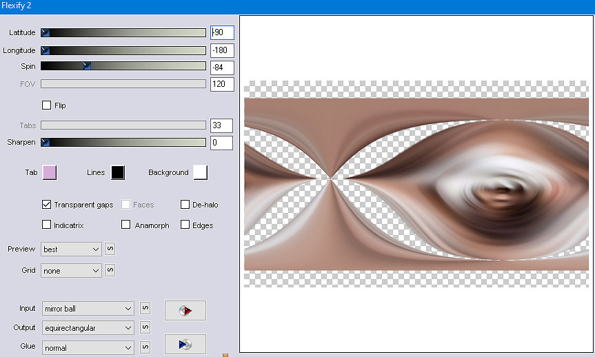Screen dimensions: 595x357
Task: Click the Spin value field showing -84
Action: tap(223, 68)
